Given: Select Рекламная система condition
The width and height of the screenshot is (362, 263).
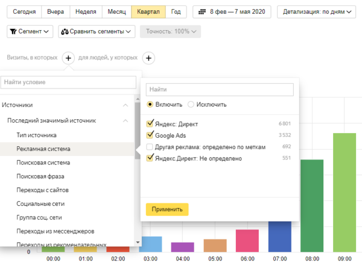Looking at the screenshot, I should coord(67,149).
